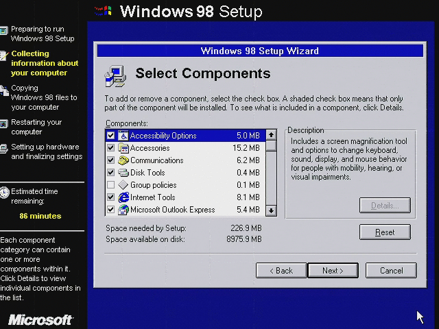This screenshot has width=439, height=329.
Task: Cancel the setup wizard
Action: click(391, 271)
